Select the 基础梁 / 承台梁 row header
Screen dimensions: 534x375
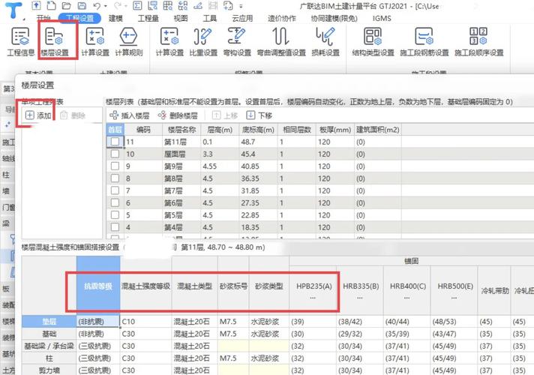[49, 346]
